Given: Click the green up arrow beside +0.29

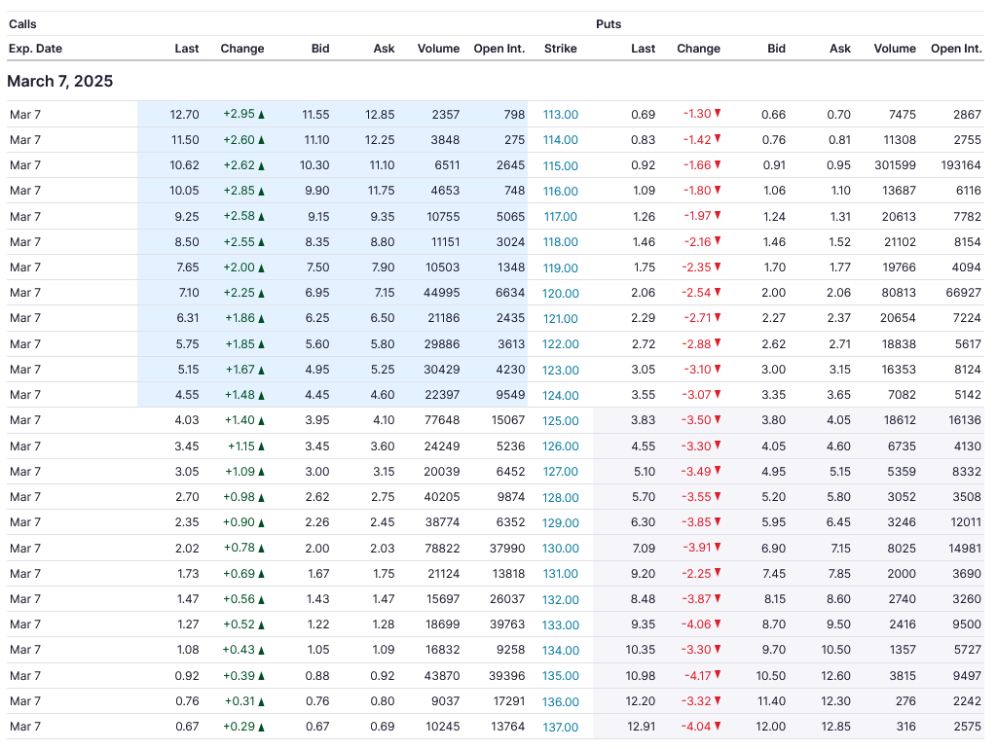Looking at the screenshot, I should click(261, 727).
